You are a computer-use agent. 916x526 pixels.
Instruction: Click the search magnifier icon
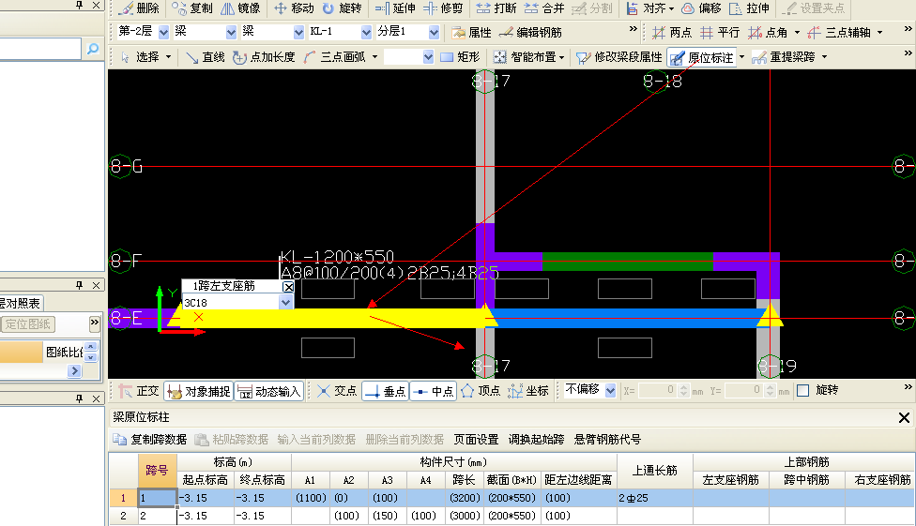point(92,49)
